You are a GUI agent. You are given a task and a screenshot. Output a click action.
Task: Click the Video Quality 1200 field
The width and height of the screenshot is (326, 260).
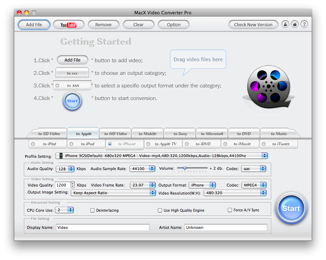point(63,185)
